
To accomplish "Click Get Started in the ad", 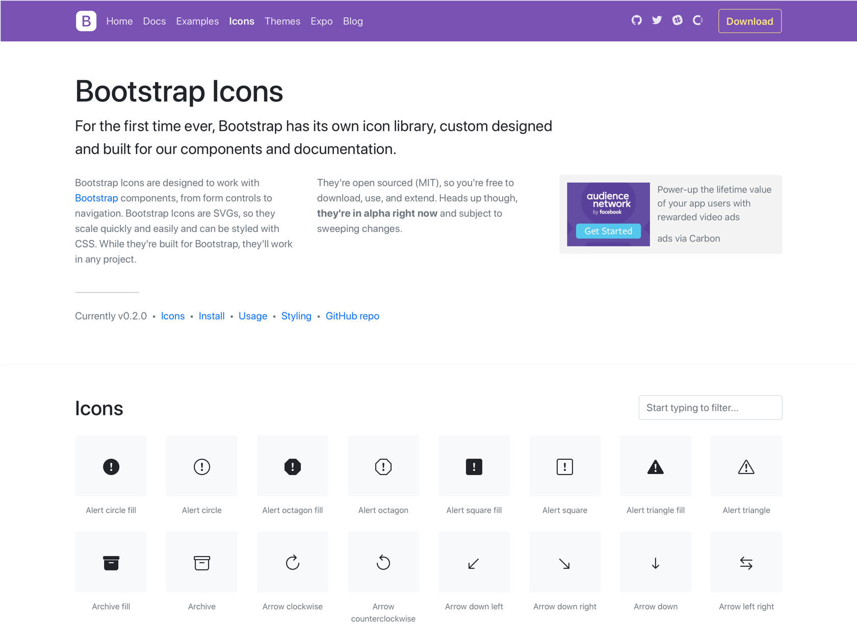I will click(608, 231).
